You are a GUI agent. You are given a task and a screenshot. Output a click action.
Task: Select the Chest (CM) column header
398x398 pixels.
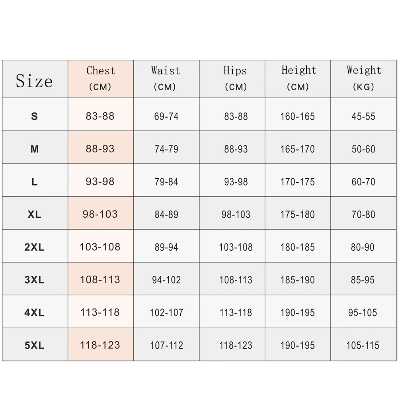click(101, 79)
